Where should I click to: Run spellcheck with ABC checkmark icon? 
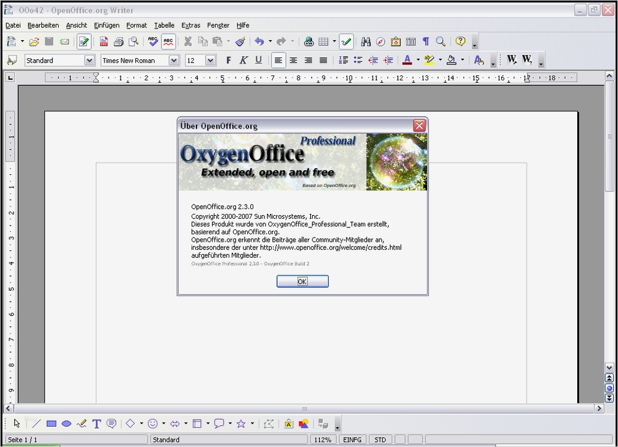(153, 41)
